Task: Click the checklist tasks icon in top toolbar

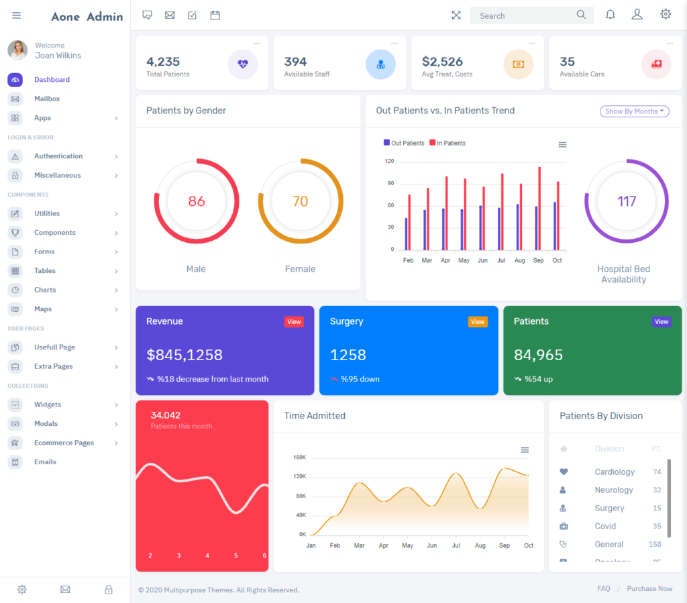Action: [192, 14]
